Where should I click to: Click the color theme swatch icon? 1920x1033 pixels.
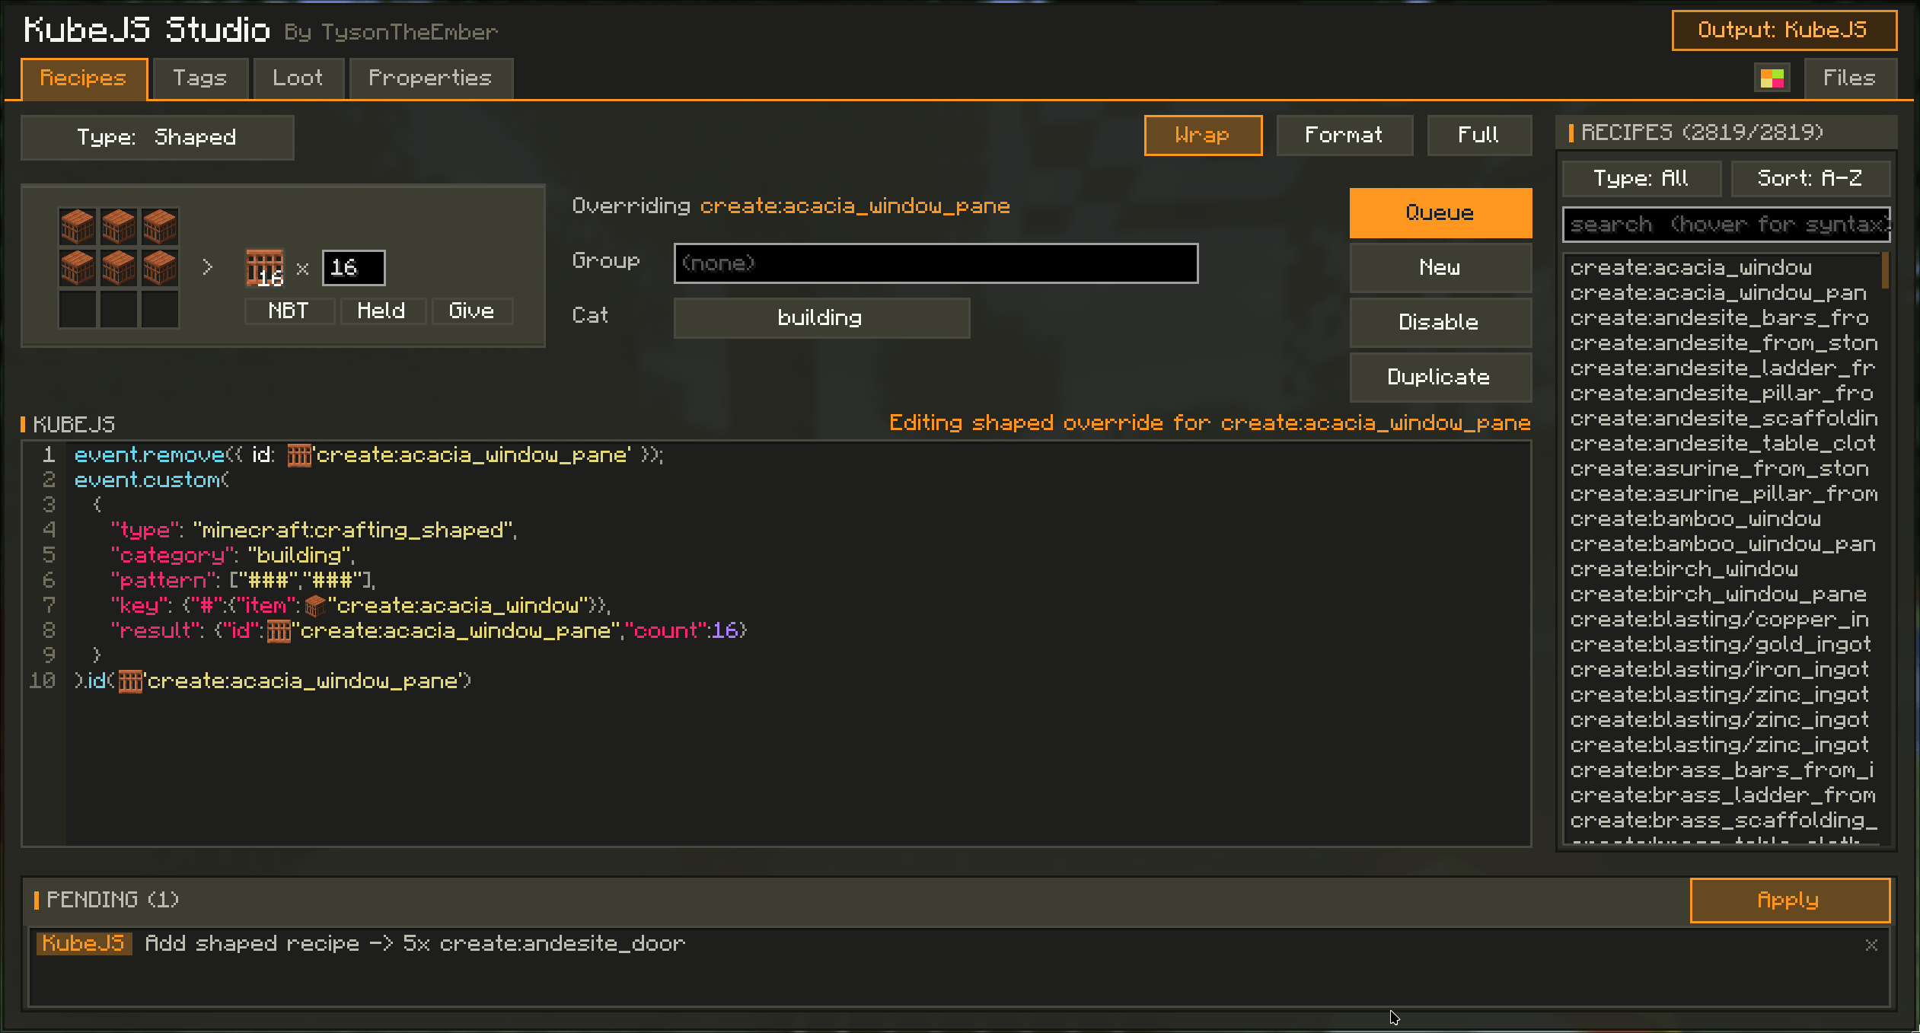click(x=1772, y=78)
